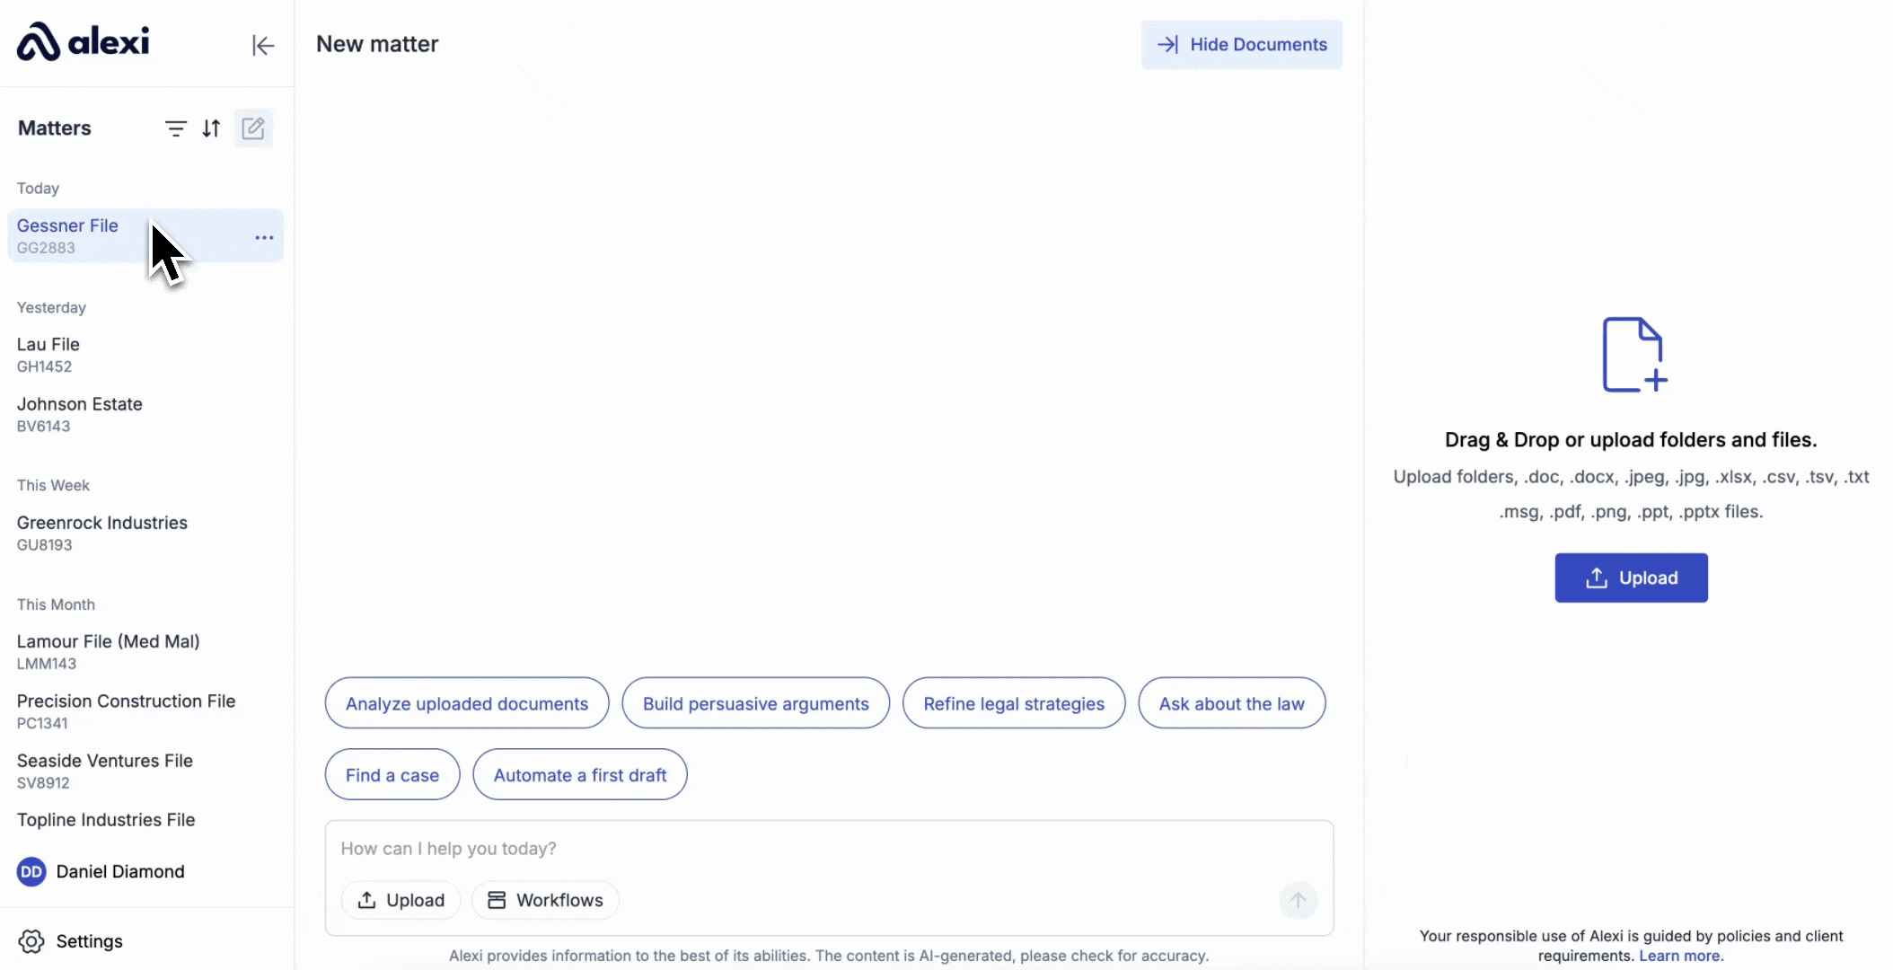Click the DD user avatar
This screenshot has width=1893, height=970.
[31, 871]
